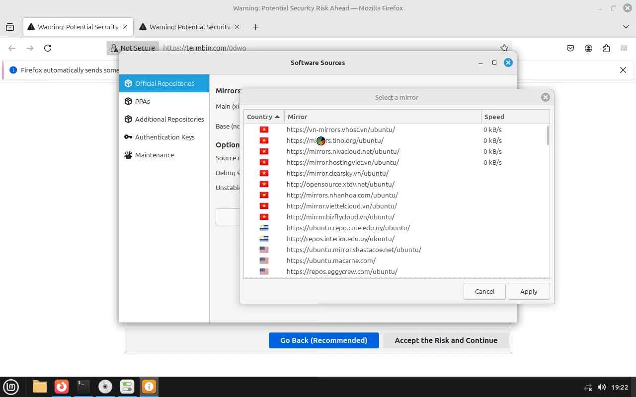Click the orange info icon in the taskbar
Viewport: 636px width, 397px height.
149,387
